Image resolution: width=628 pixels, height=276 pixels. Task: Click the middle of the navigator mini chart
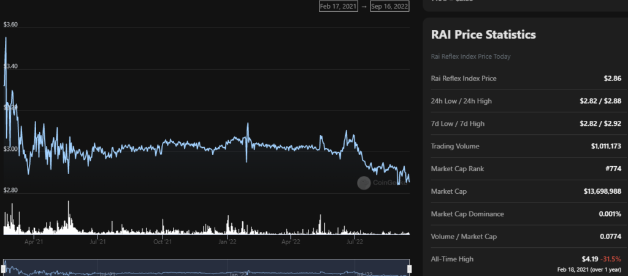coord(206,270)
